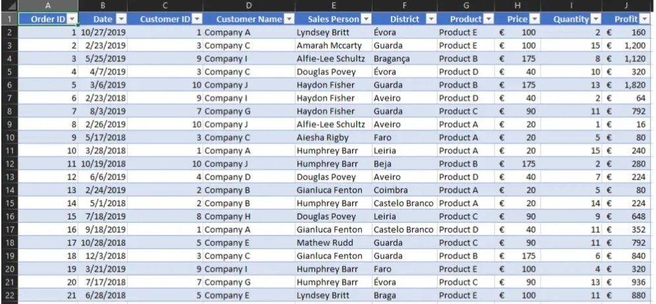Screen dimensions: 656x304
Task: Expand the Customer ID filter dropdown
Action: pyautogui.click(x=196, y=19)
